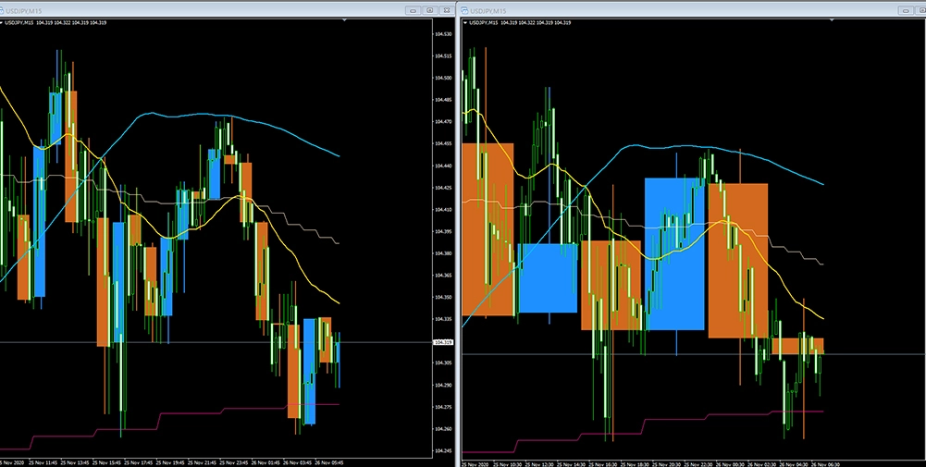Click the 104.395 price axis label

click(443, 231)
